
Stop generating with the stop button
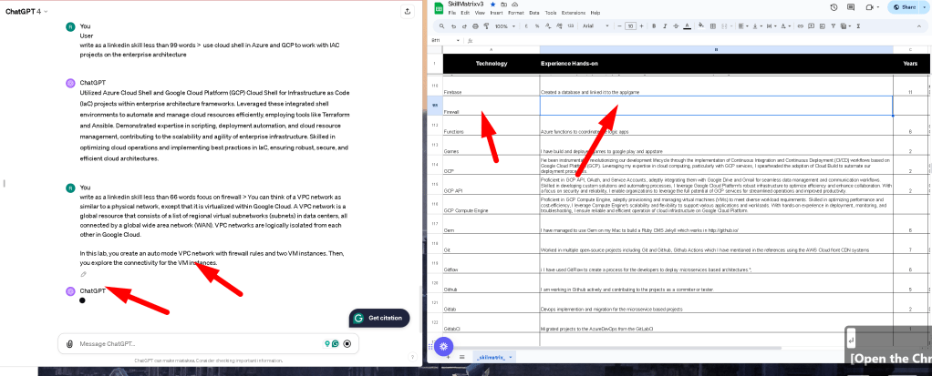tap(347, 343)
